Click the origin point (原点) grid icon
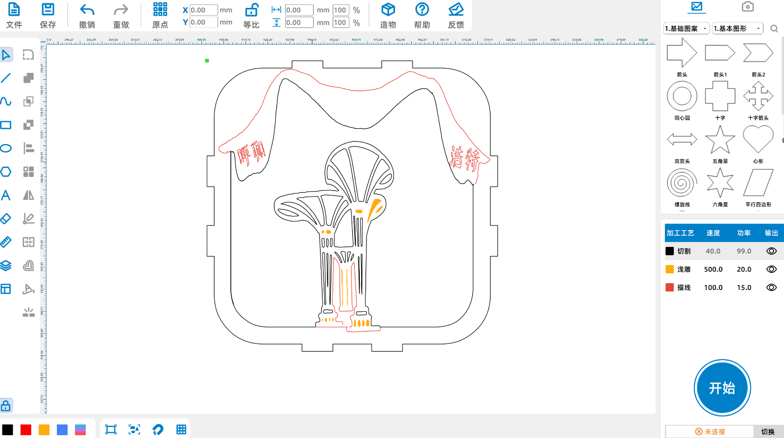Image resolution: width=784 pixels, height=438 pixels. point(160,9)
